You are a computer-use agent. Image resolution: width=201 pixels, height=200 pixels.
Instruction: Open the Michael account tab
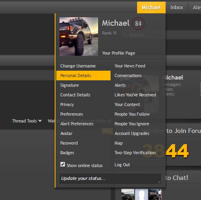(151, 8)
